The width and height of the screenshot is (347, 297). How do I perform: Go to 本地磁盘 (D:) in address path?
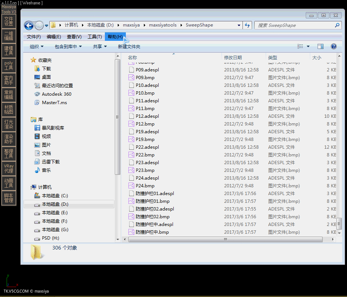(100, 25)
